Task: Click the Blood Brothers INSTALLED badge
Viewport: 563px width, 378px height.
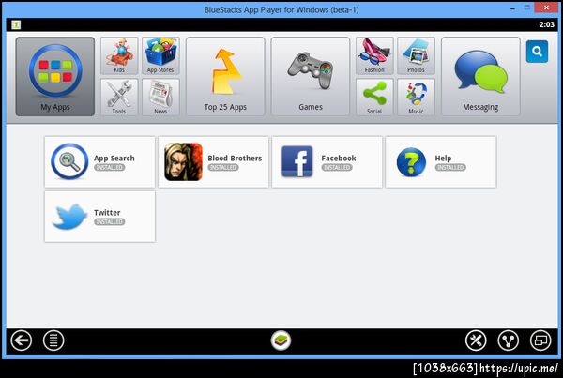Action: coord(223,167)
